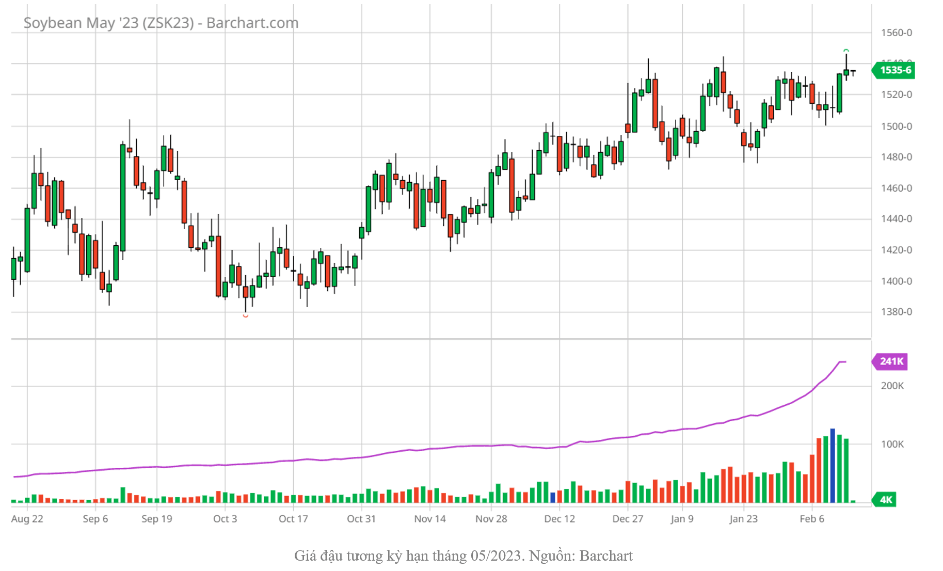Click the tallest blue volume bar in February
Image resolution: width=943 pixels, height=571 pixels.
[x=833, y=466]
